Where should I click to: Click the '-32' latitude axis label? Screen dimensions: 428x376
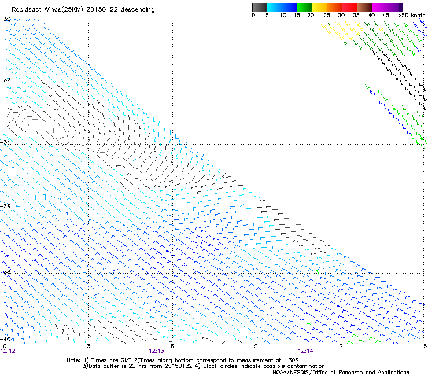(5, 80)
